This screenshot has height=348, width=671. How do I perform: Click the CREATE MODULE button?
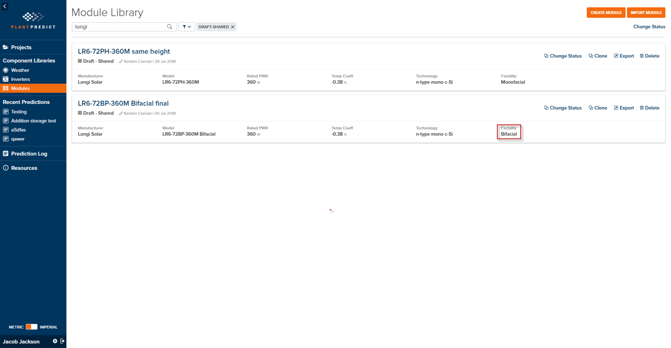point(606,13)
